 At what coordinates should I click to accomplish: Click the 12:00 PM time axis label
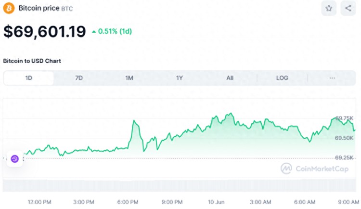point(39,202)
